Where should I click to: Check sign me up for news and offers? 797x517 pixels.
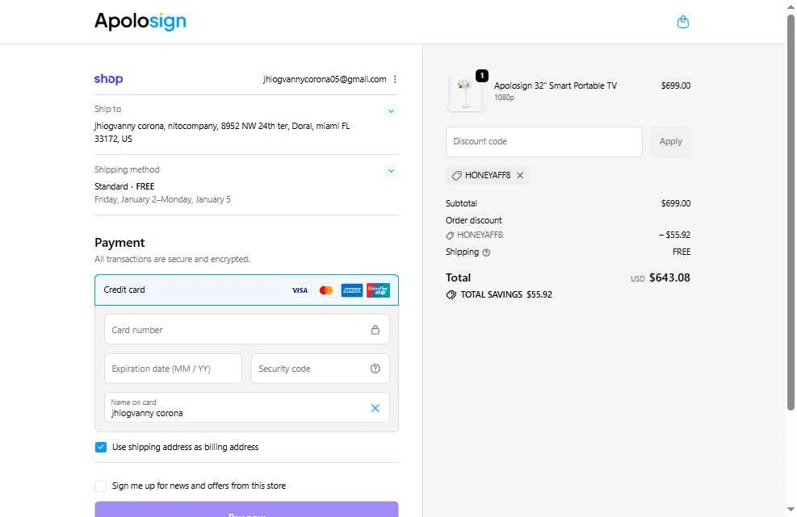[x=101, y=486]
